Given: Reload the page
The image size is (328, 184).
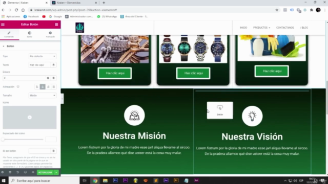Looking at the screenshot, I should click(16, 10).
